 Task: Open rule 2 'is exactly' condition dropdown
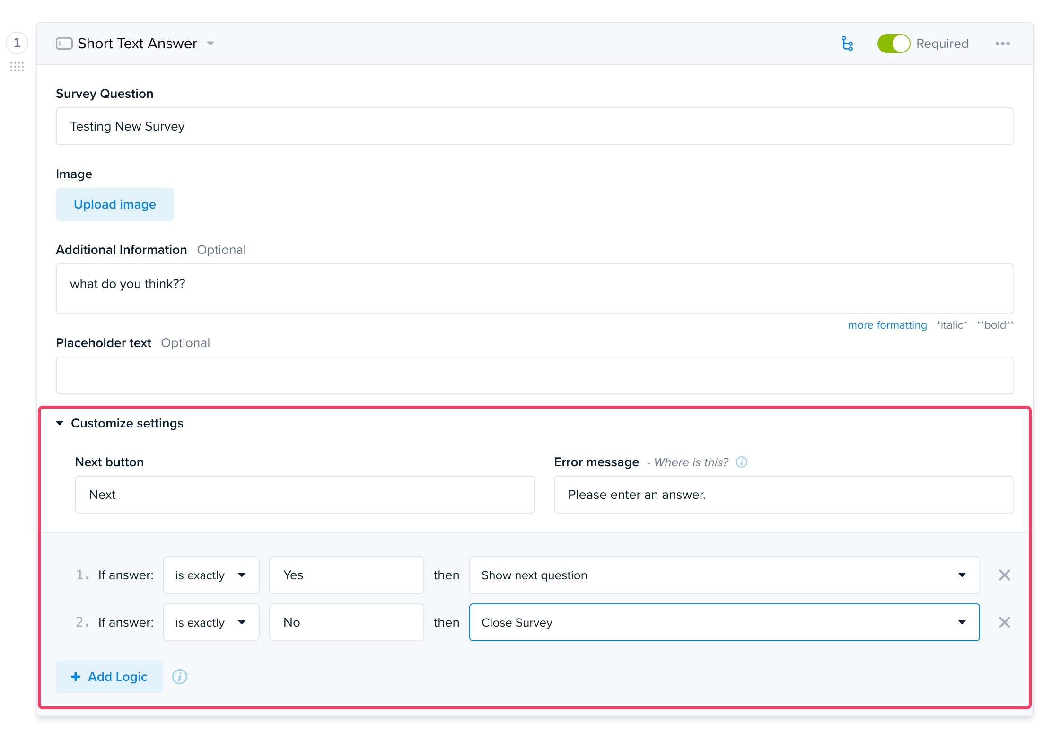point(211,622)
